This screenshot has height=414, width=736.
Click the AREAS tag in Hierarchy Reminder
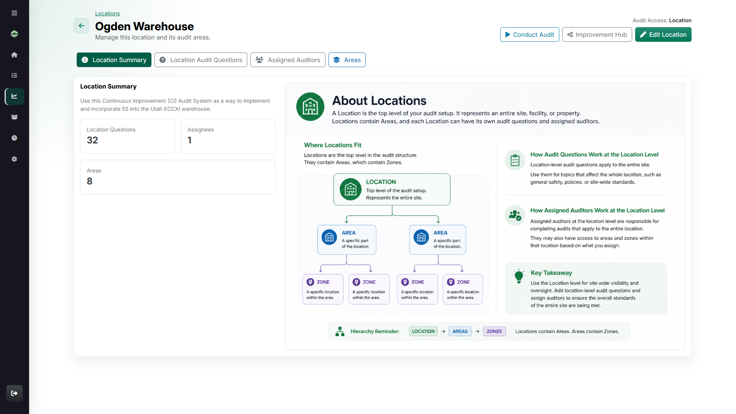pos(460,332)
